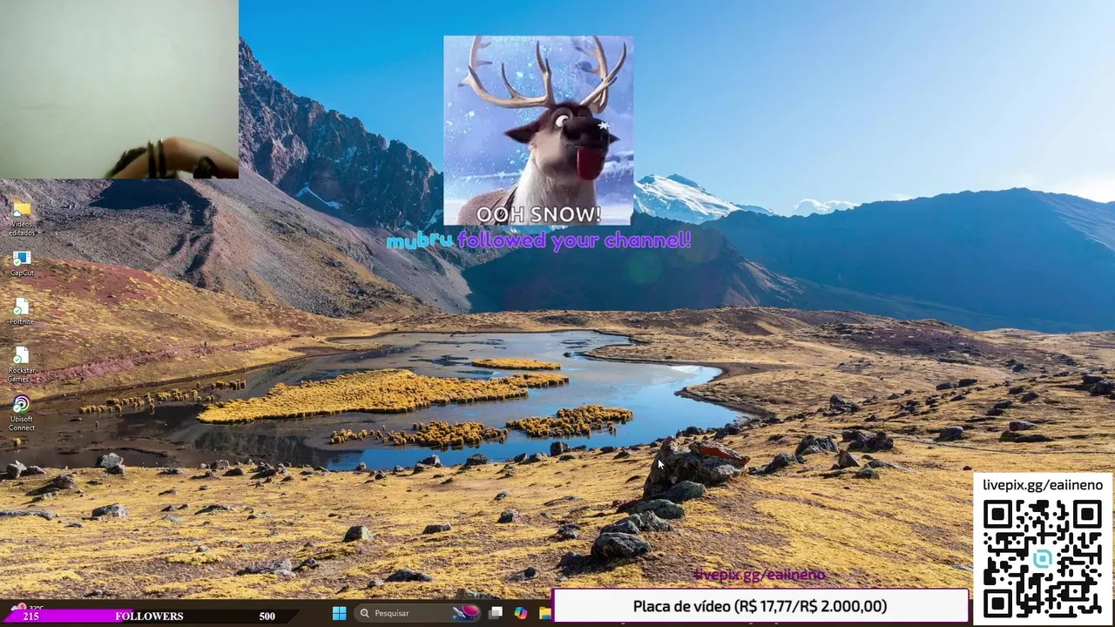Open File Explorer from the taskbar
The height and width of the screenshot is (627, 1115).
tap(545, 613)
